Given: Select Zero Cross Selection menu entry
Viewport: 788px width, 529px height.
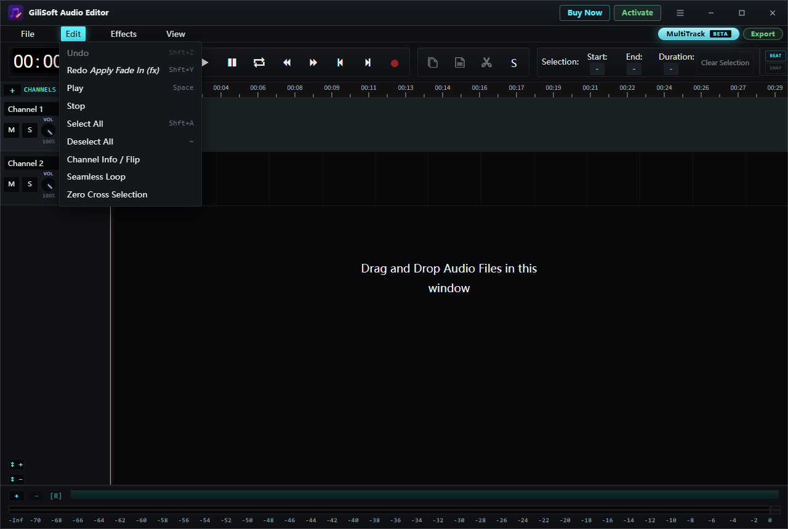Looking at the screenshot, I should [x=131, y=194].
